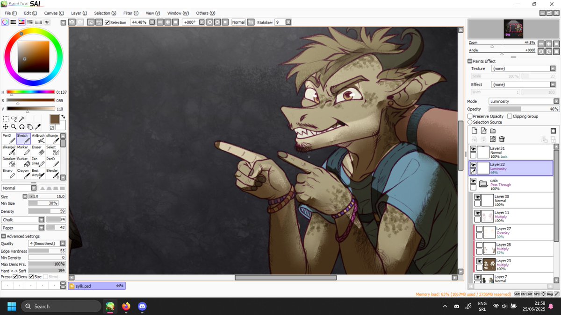561x315 pixels.
Task: Enable the Preserve Opacity checkbox
Action: [x=470, y=116]
